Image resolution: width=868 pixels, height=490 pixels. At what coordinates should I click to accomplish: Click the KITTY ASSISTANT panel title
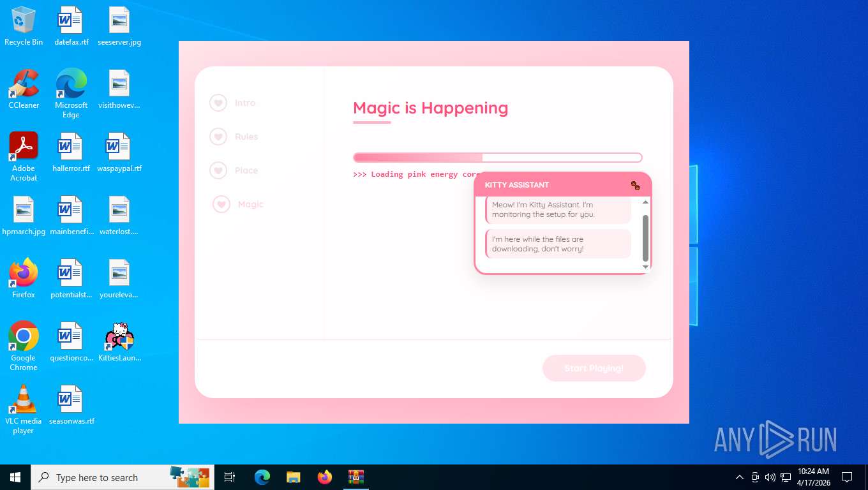click(517, 185)
